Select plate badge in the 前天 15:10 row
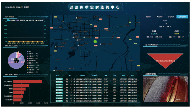The width and height of the screenshot is (193, 108). click(59, 101)
